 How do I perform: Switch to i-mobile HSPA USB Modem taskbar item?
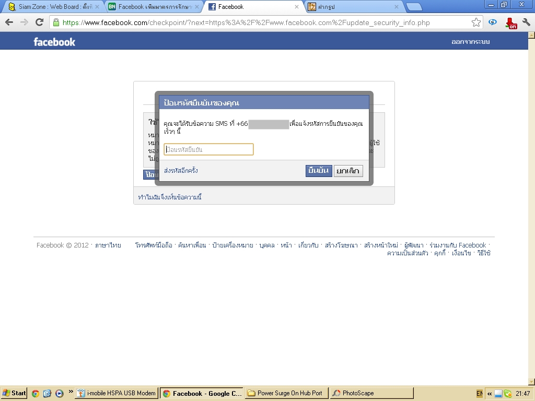(x=117, y=393)
